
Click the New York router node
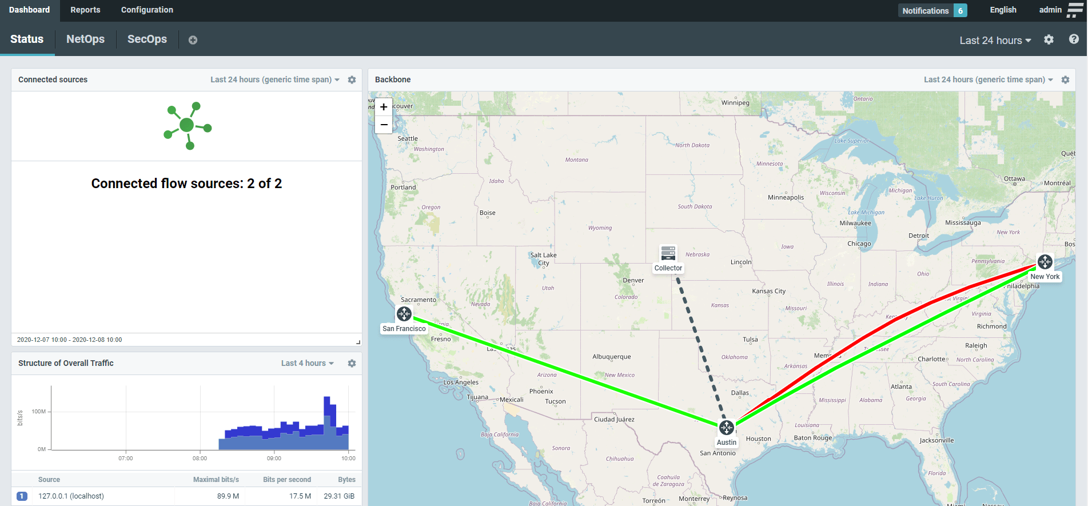click(x=1045, y=262)
